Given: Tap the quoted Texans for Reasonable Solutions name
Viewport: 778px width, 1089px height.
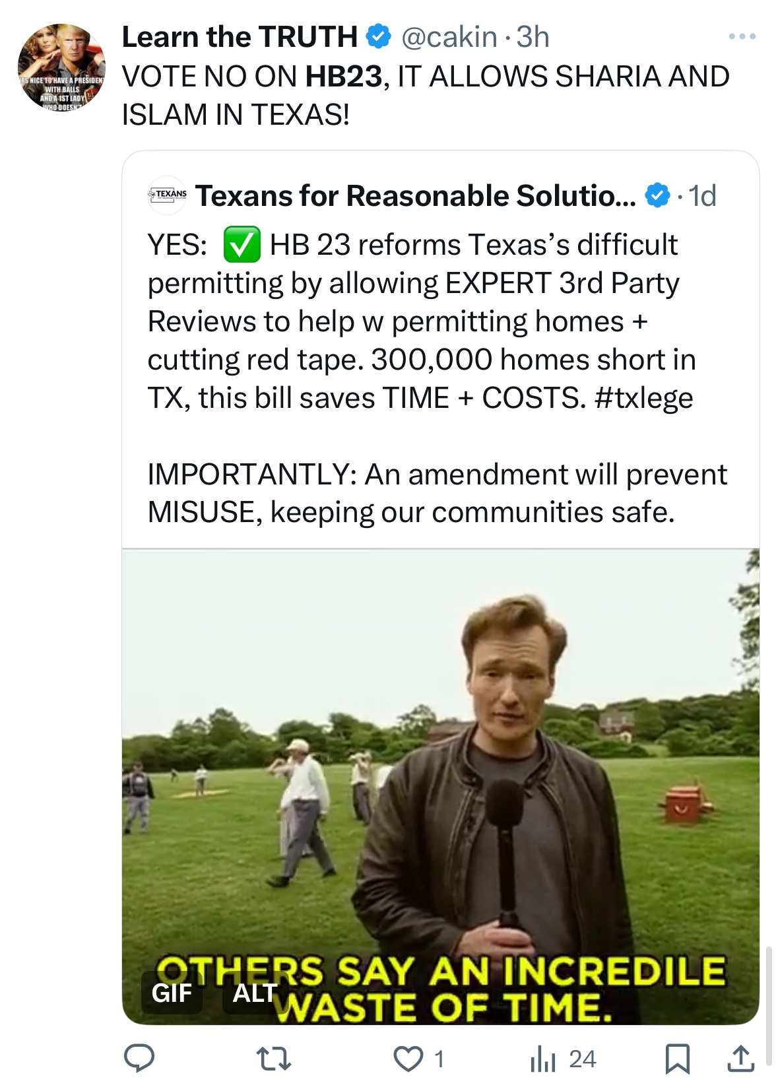Looking at the screenshot, I should pyautogui.click(x=415, y=196).
